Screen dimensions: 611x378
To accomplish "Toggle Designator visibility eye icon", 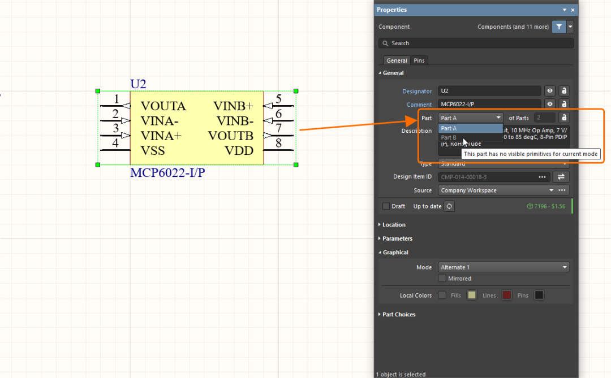I will click(x=550, y=91).
